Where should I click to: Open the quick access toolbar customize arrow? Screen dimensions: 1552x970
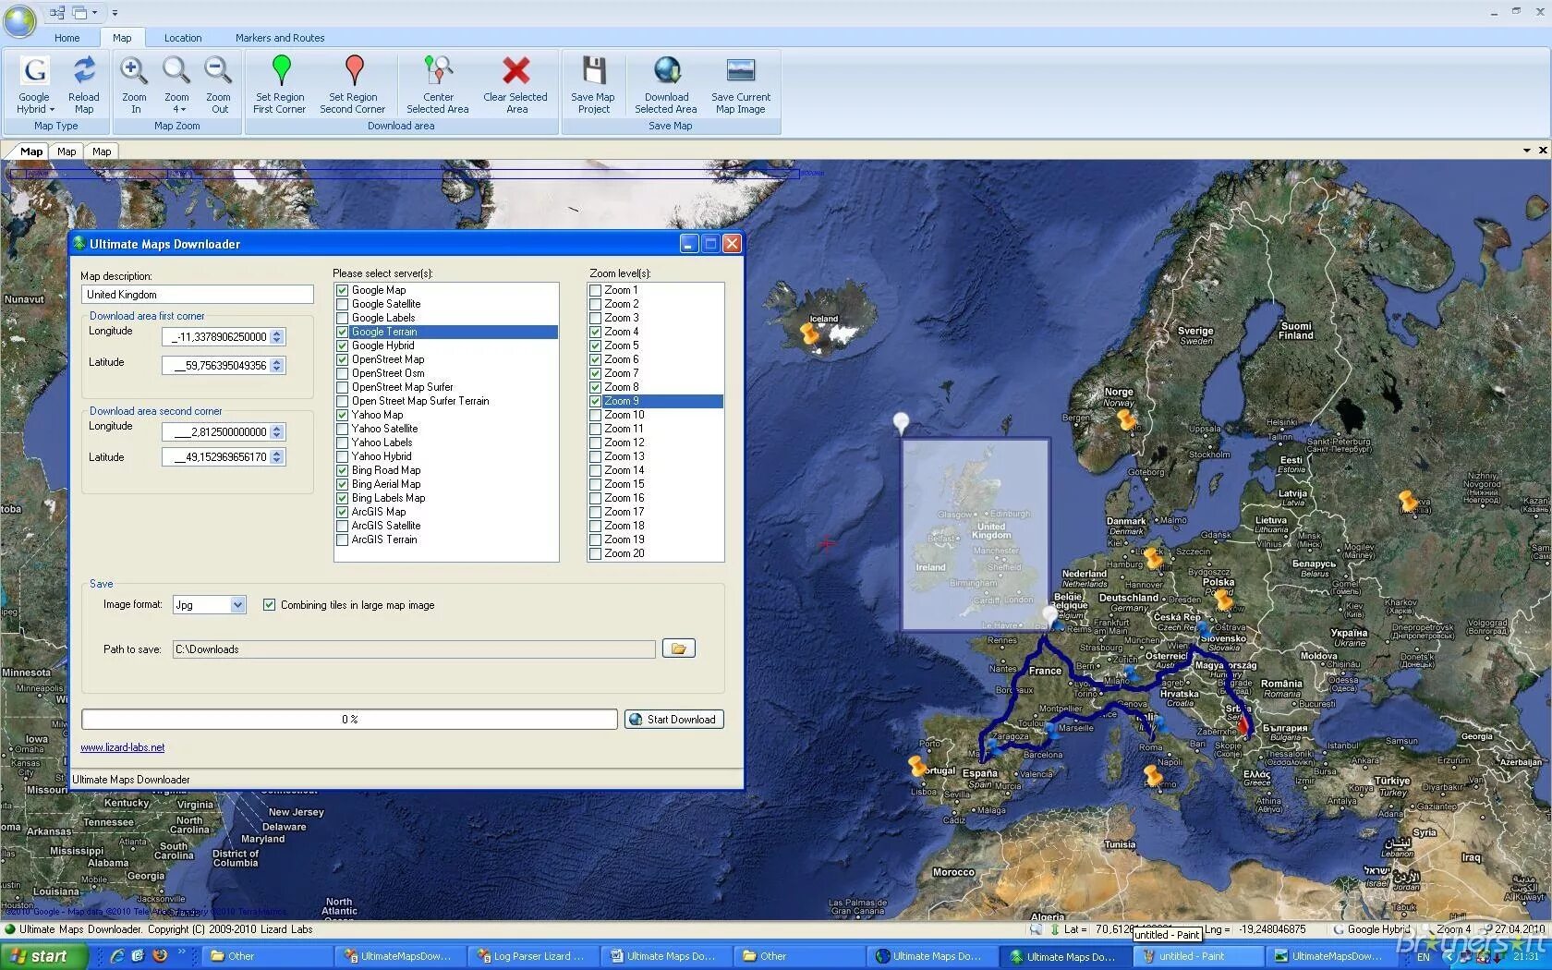tap(115, 13)
